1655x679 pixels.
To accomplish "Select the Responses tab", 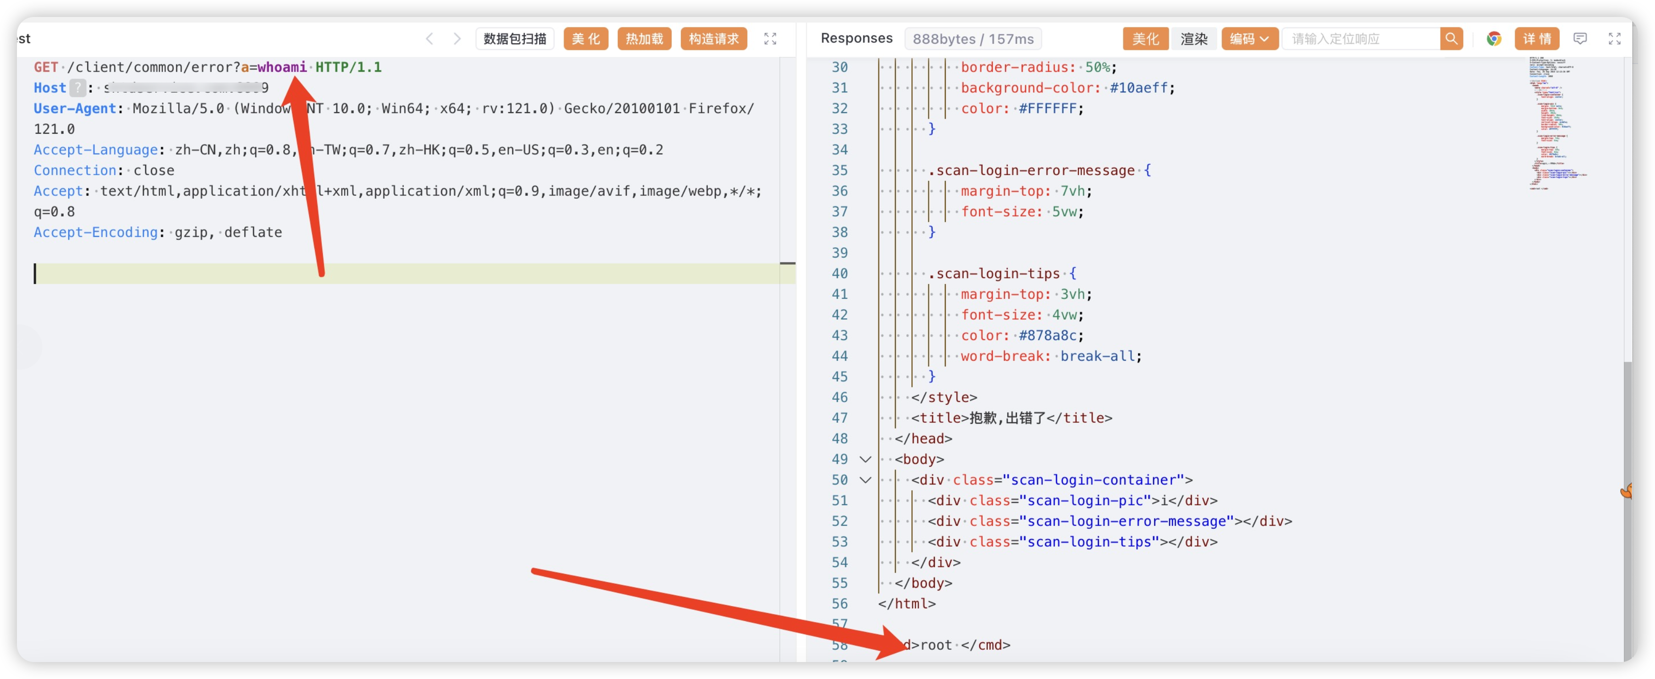I will click(x=856, y=38).
